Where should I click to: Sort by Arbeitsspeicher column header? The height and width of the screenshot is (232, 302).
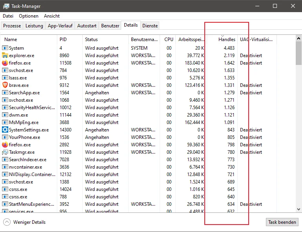click(191, 40)
